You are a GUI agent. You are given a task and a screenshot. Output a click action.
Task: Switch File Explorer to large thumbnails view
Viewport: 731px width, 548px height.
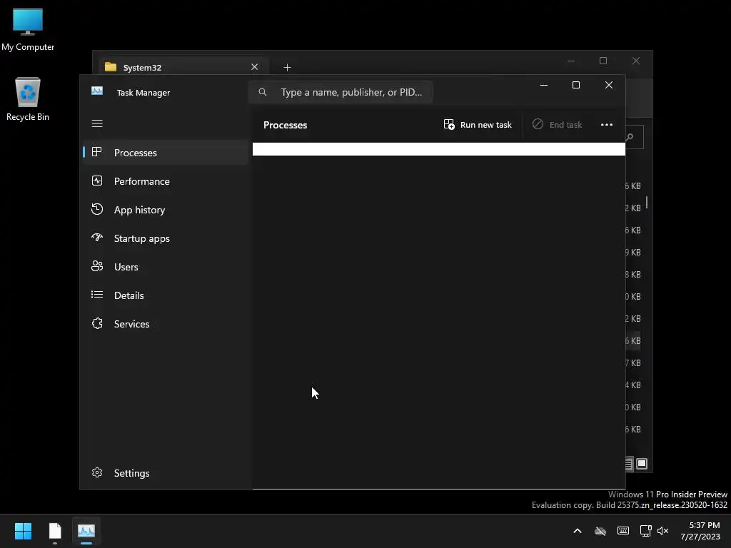(x=642, y=464)
